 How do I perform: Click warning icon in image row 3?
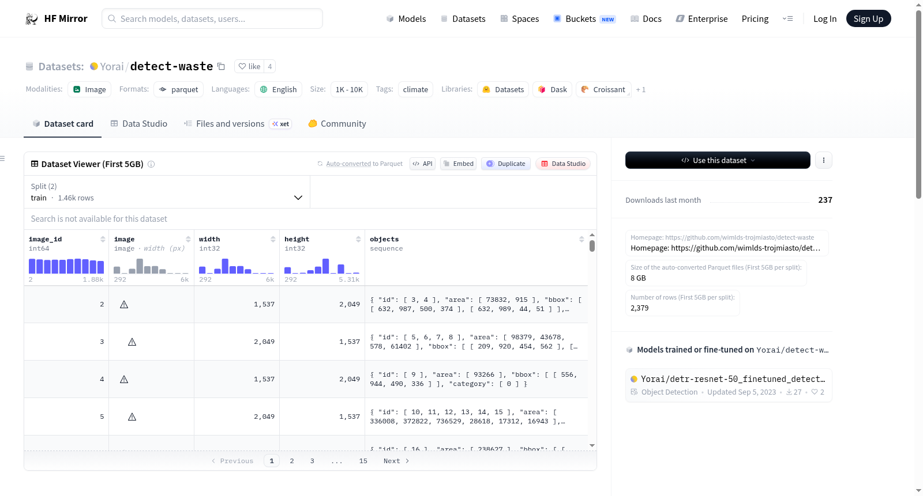click(132, 342)
